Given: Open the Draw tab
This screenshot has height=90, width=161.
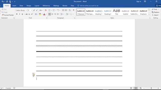Looking at the screenshot, I should coord(21,6).
